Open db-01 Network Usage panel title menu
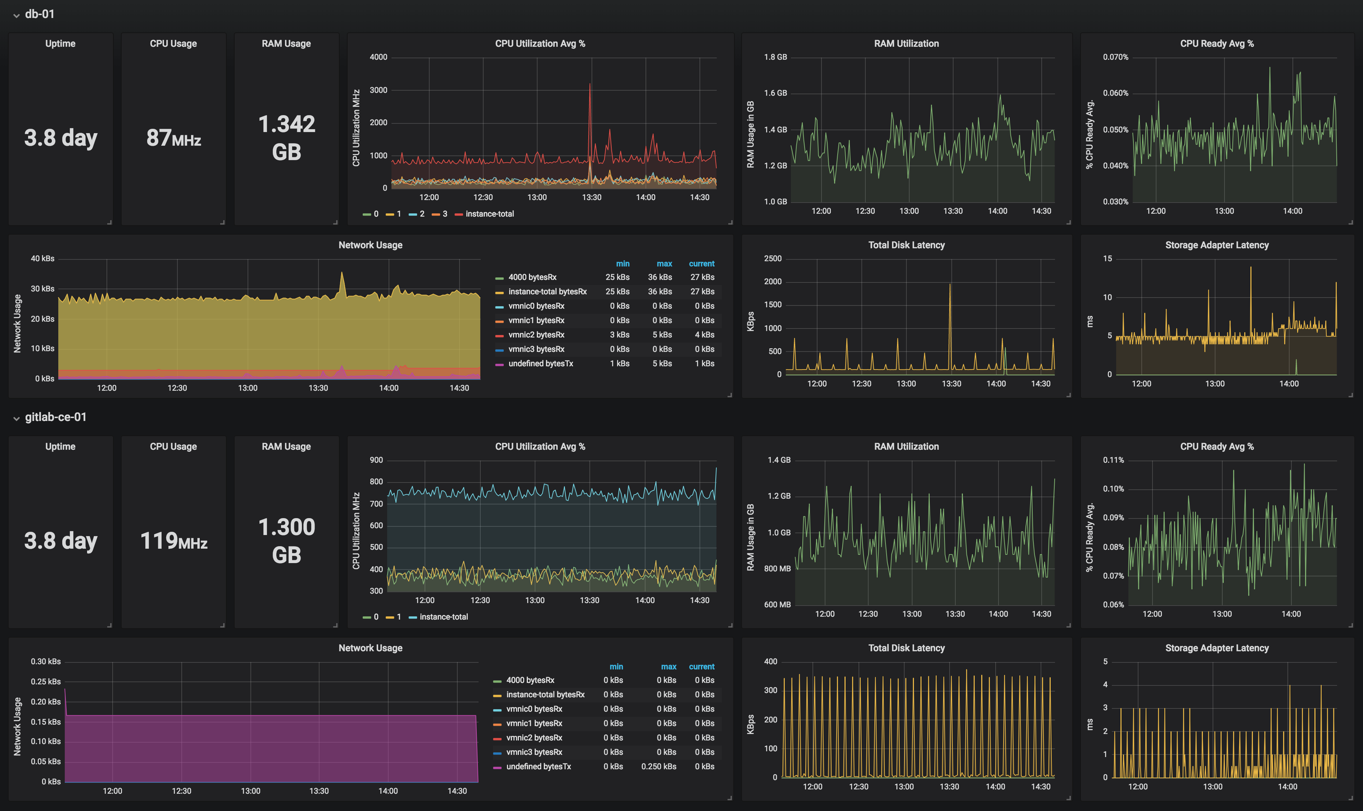Screen dimensions: 1363x811 tap(371, 245)
